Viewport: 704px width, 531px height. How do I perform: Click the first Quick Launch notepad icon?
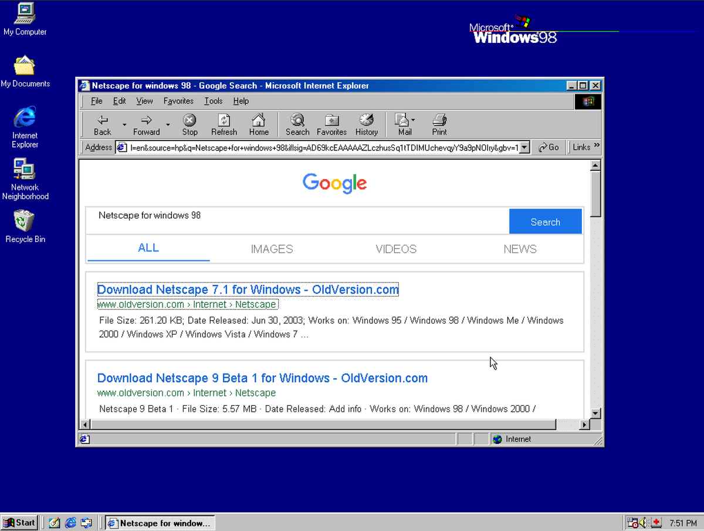tap(55, 523)
